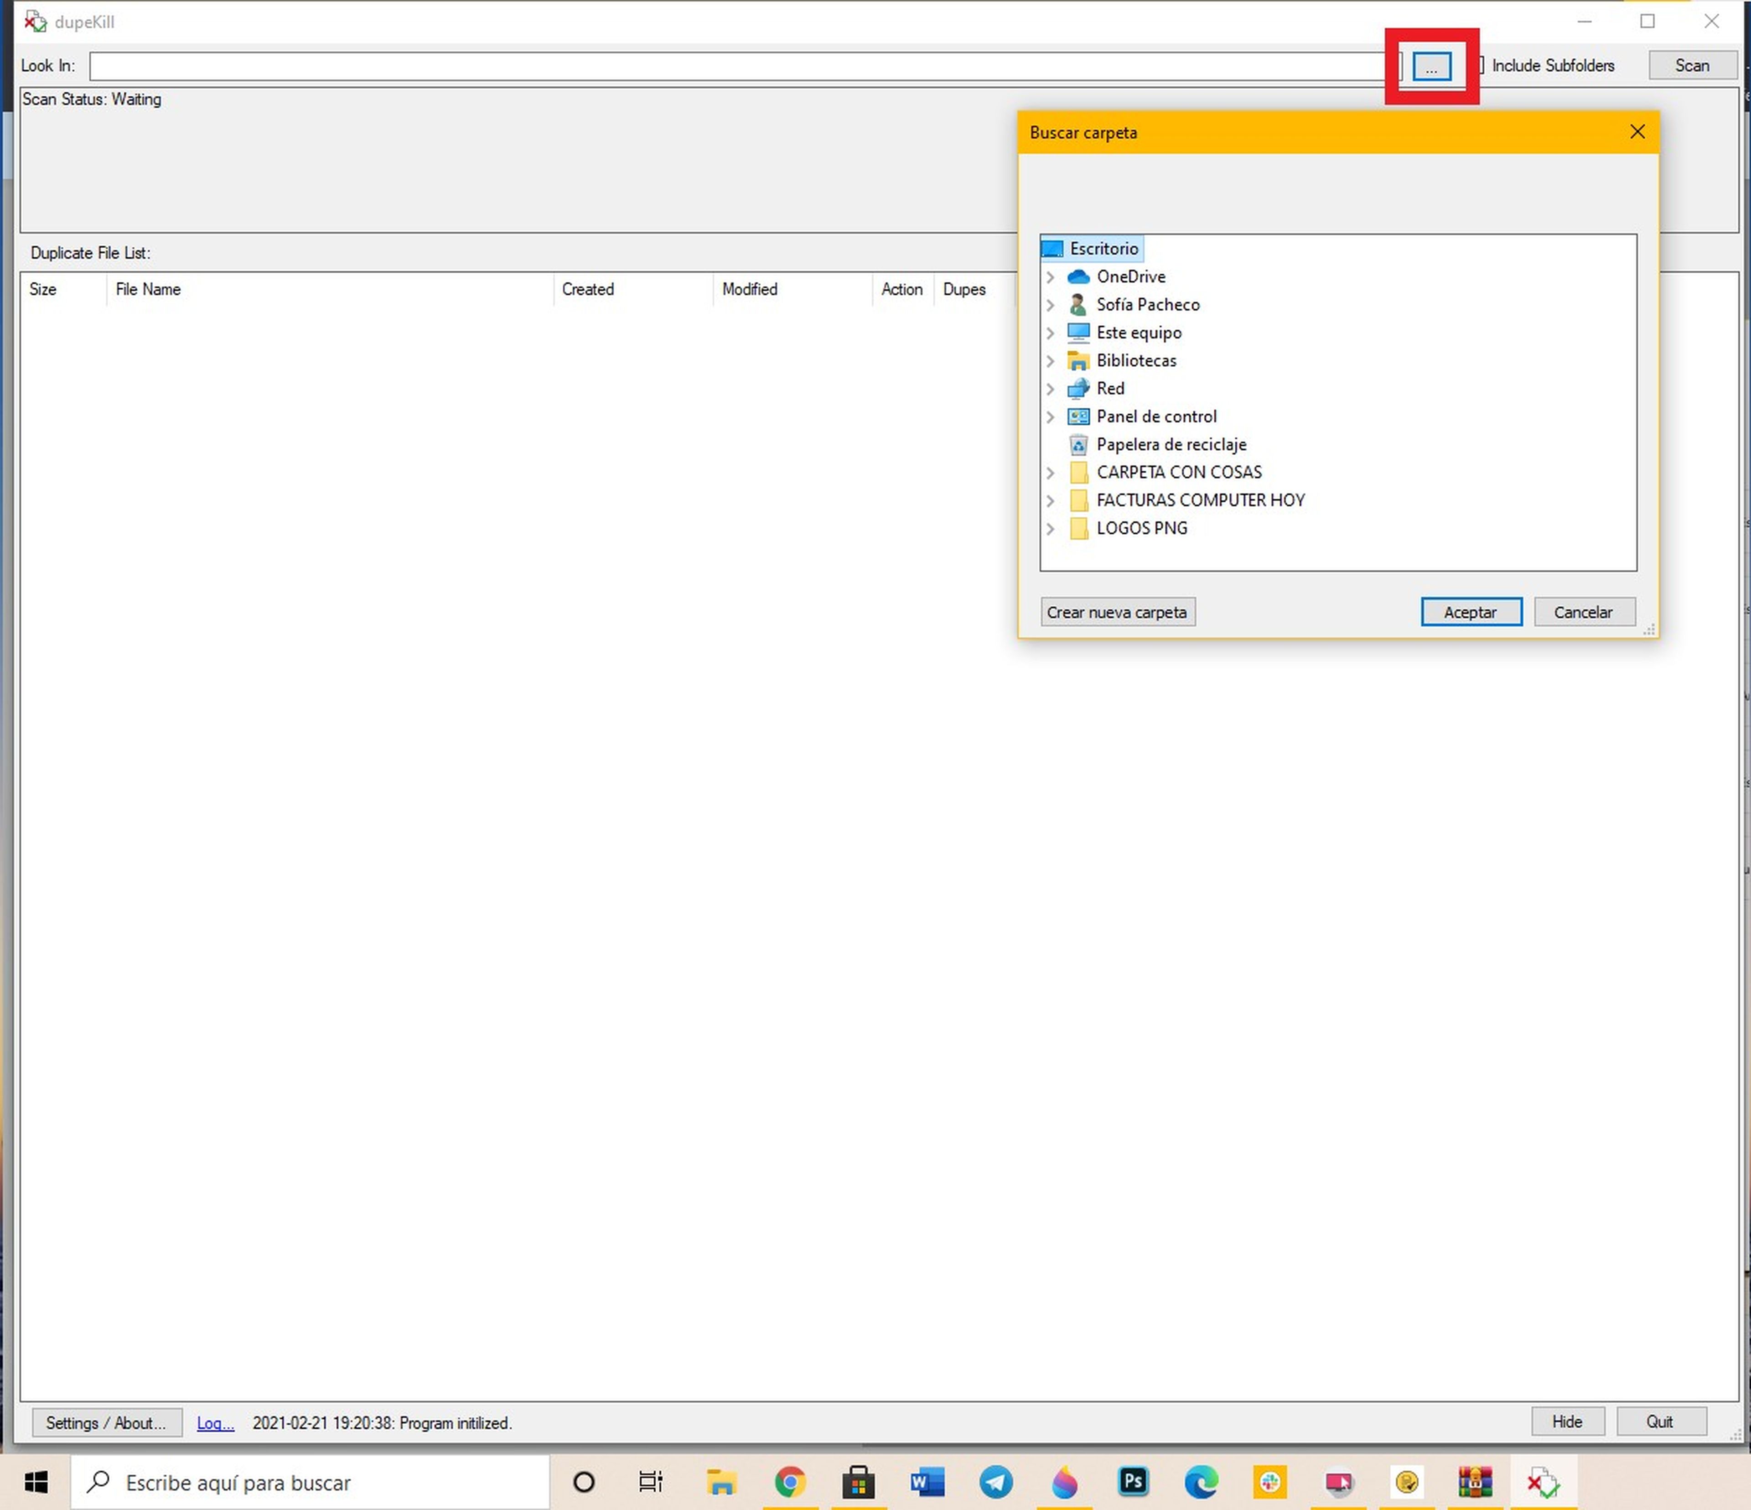This screenshot has width=1751, height=1510.
Task: Open WinRAR icon in the taskbar
Action: point(1475,1481)
